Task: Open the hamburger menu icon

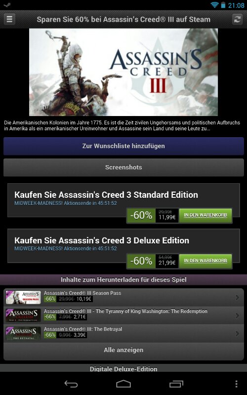Action: click(x=9, y=19)
